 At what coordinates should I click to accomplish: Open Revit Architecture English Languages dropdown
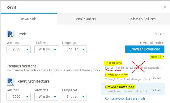pyautogui.click(x=74, y=97)
